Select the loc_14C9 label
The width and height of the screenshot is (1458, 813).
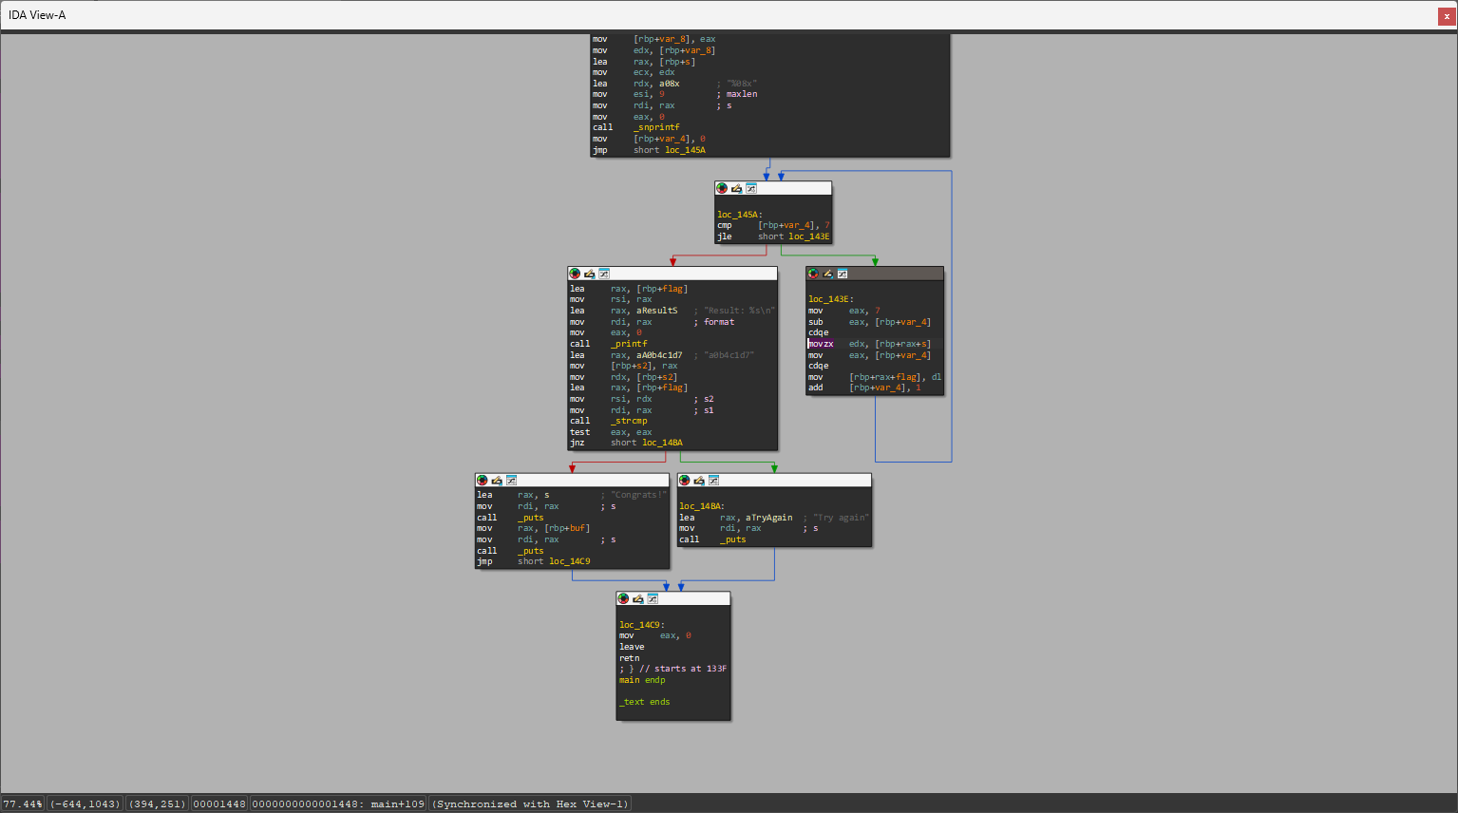pos(642,625)
